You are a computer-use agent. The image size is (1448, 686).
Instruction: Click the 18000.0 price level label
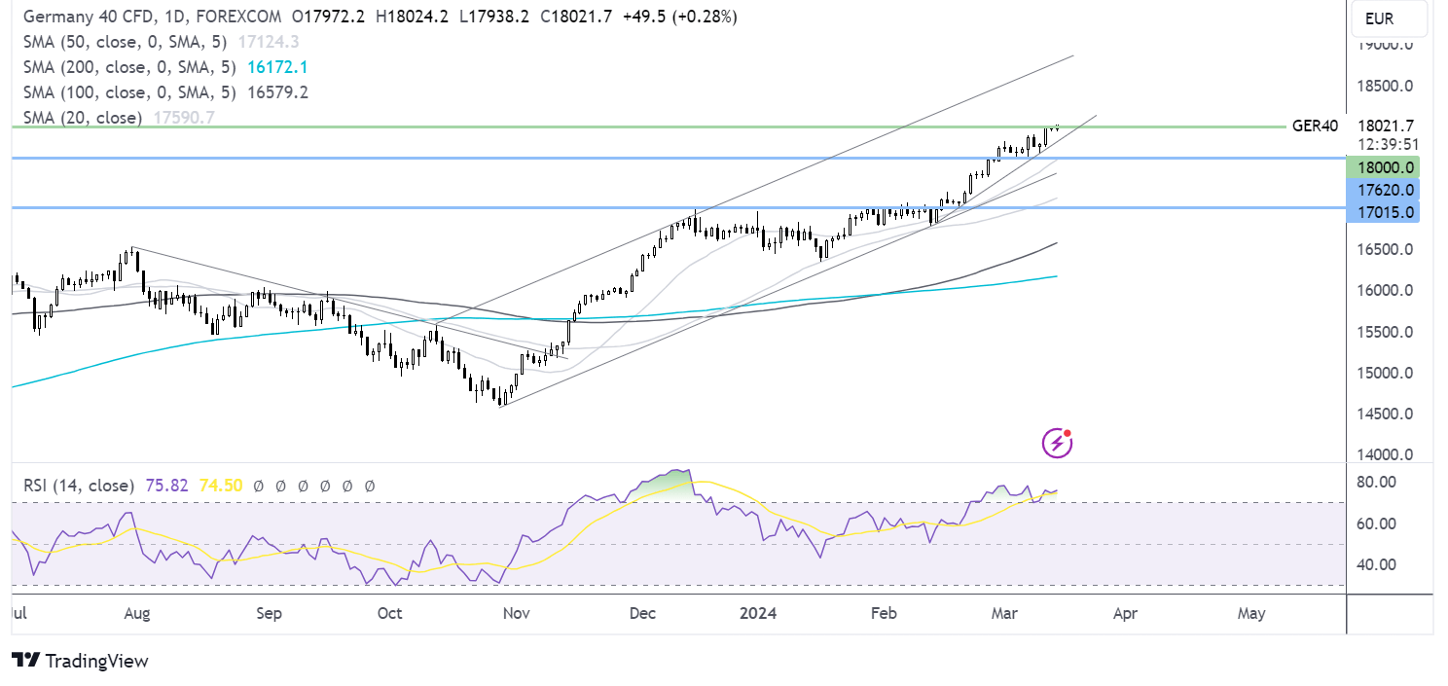pyautogui.click(x=1383, y=168)
